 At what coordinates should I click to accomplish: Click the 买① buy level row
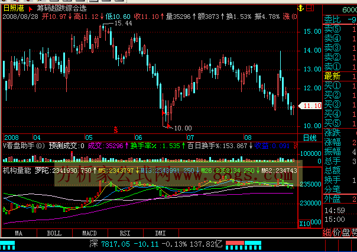340,86
